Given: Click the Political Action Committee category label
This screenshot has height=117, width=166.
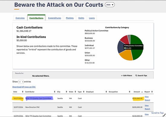Looking at the screenshot, I should (97, 31).
